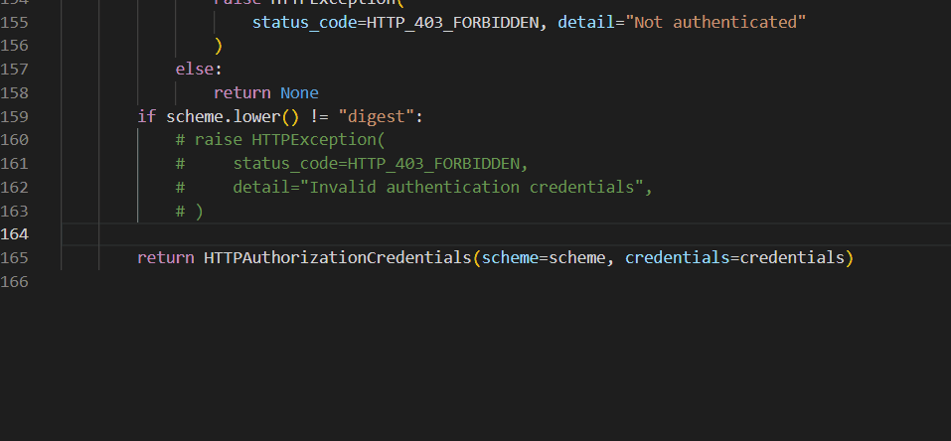Click the "digest" string literal
The width and height of the screenshot is (951, 441).
[376, 116]
